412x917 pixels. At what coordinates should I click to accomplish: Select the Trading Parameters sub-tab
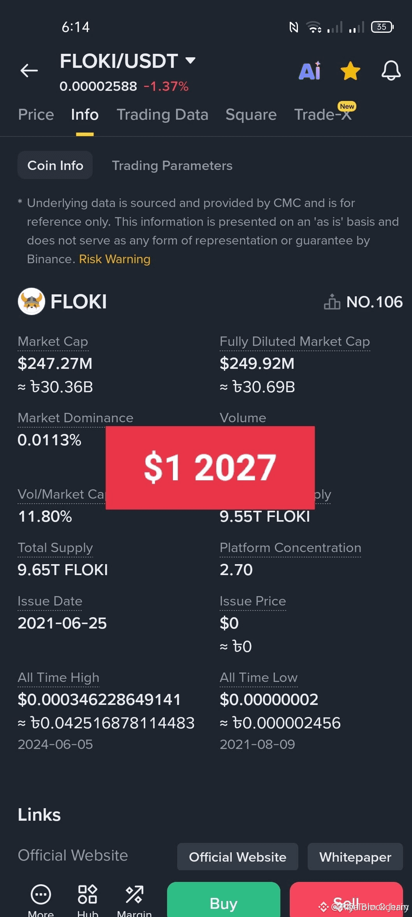[172, 165]
